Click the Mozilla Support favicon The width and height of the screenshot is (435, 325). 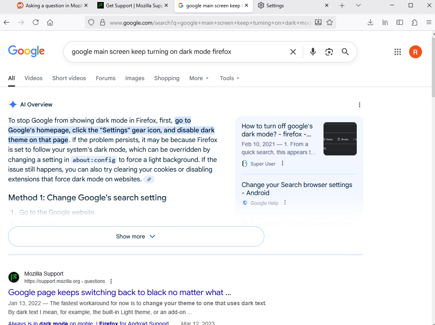[14, 277]
